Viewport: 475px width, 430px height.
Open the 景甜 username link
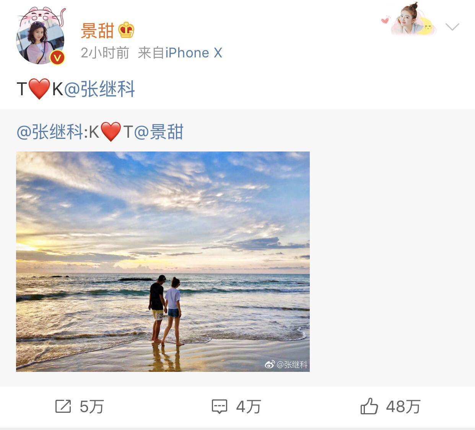coord(98,30)
